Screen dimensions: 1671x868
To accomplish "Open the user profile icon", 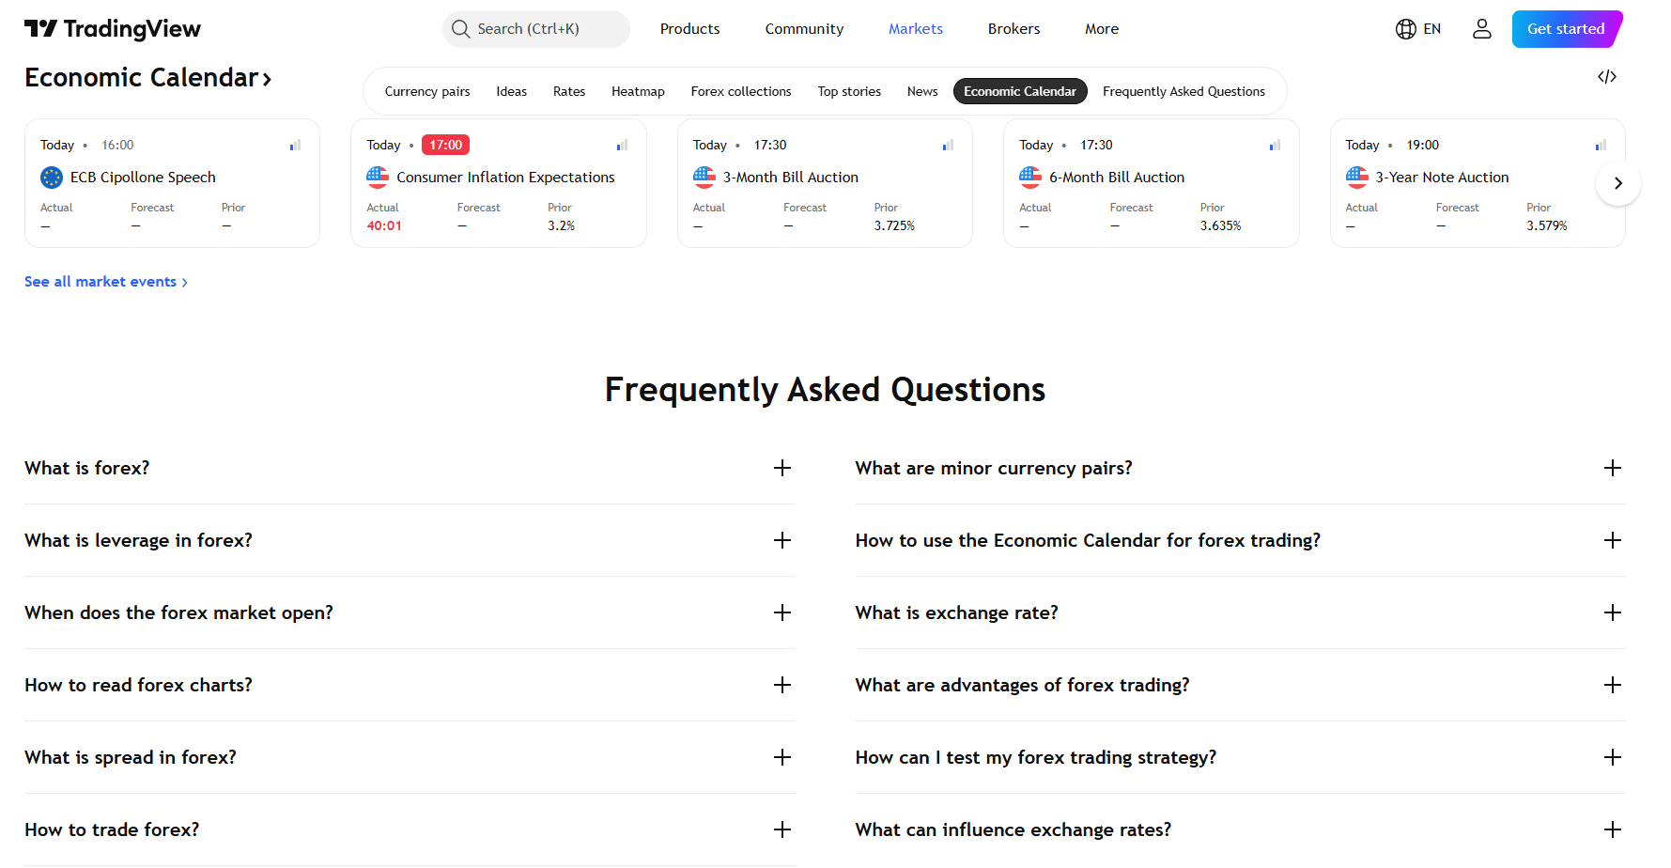I will 1481,29.
